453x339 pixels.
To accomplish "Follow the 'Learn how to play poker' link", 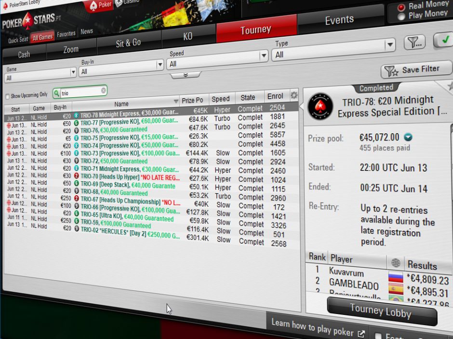I will coord(313,328).
